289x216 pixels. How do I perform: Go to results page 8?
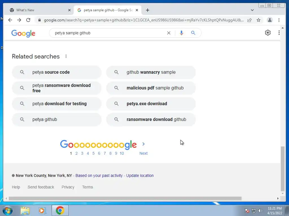point(110,153)
